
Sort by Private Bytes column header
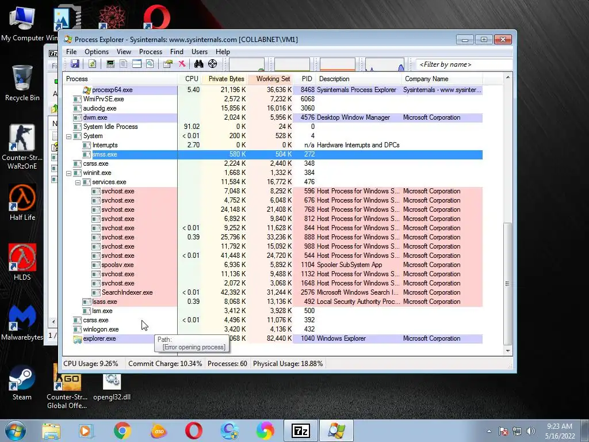coord(224,79)
